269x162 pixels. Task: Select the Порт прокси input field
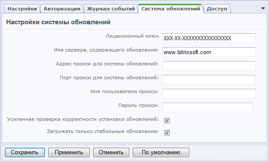(x=209, y=80)
